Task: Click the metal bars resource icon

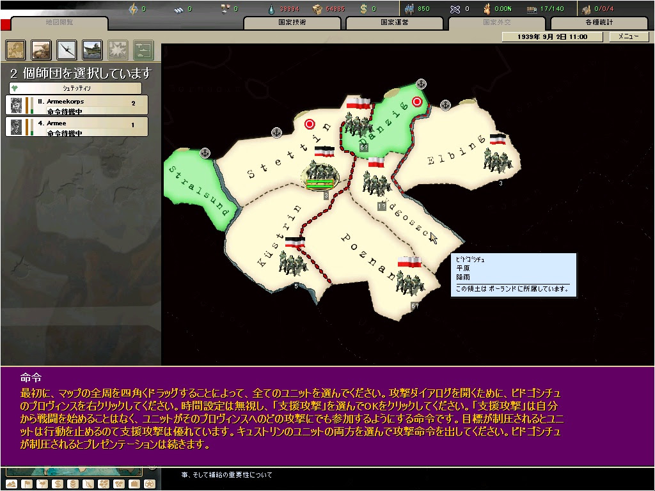Action: pyautogui.click(x=178, y=9)
